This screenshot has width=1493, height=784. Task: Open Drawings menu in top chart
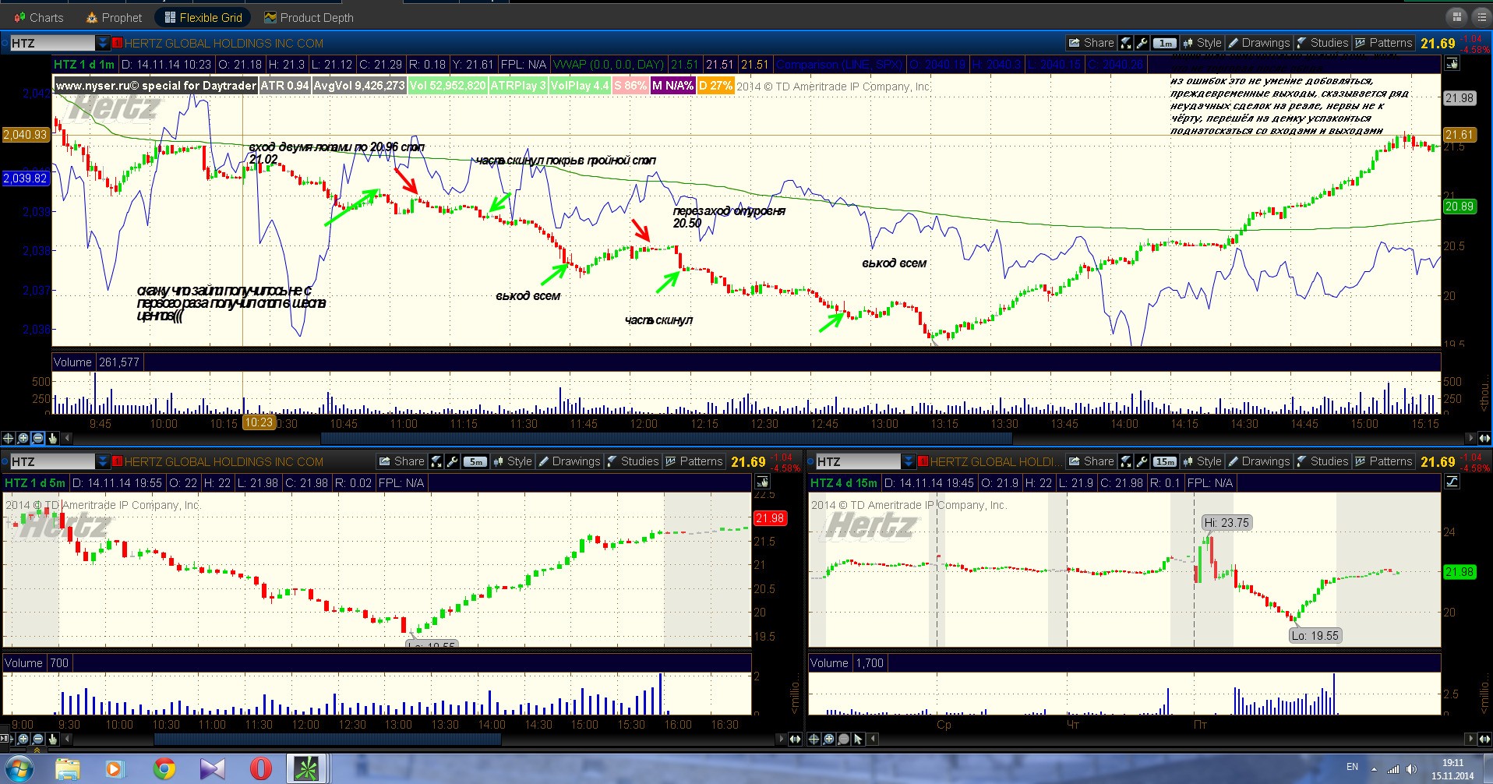click(1259, 43)
